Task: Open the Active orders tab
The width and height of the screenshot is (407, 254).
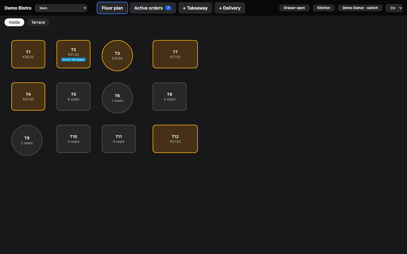Action: tap(153, 8)
